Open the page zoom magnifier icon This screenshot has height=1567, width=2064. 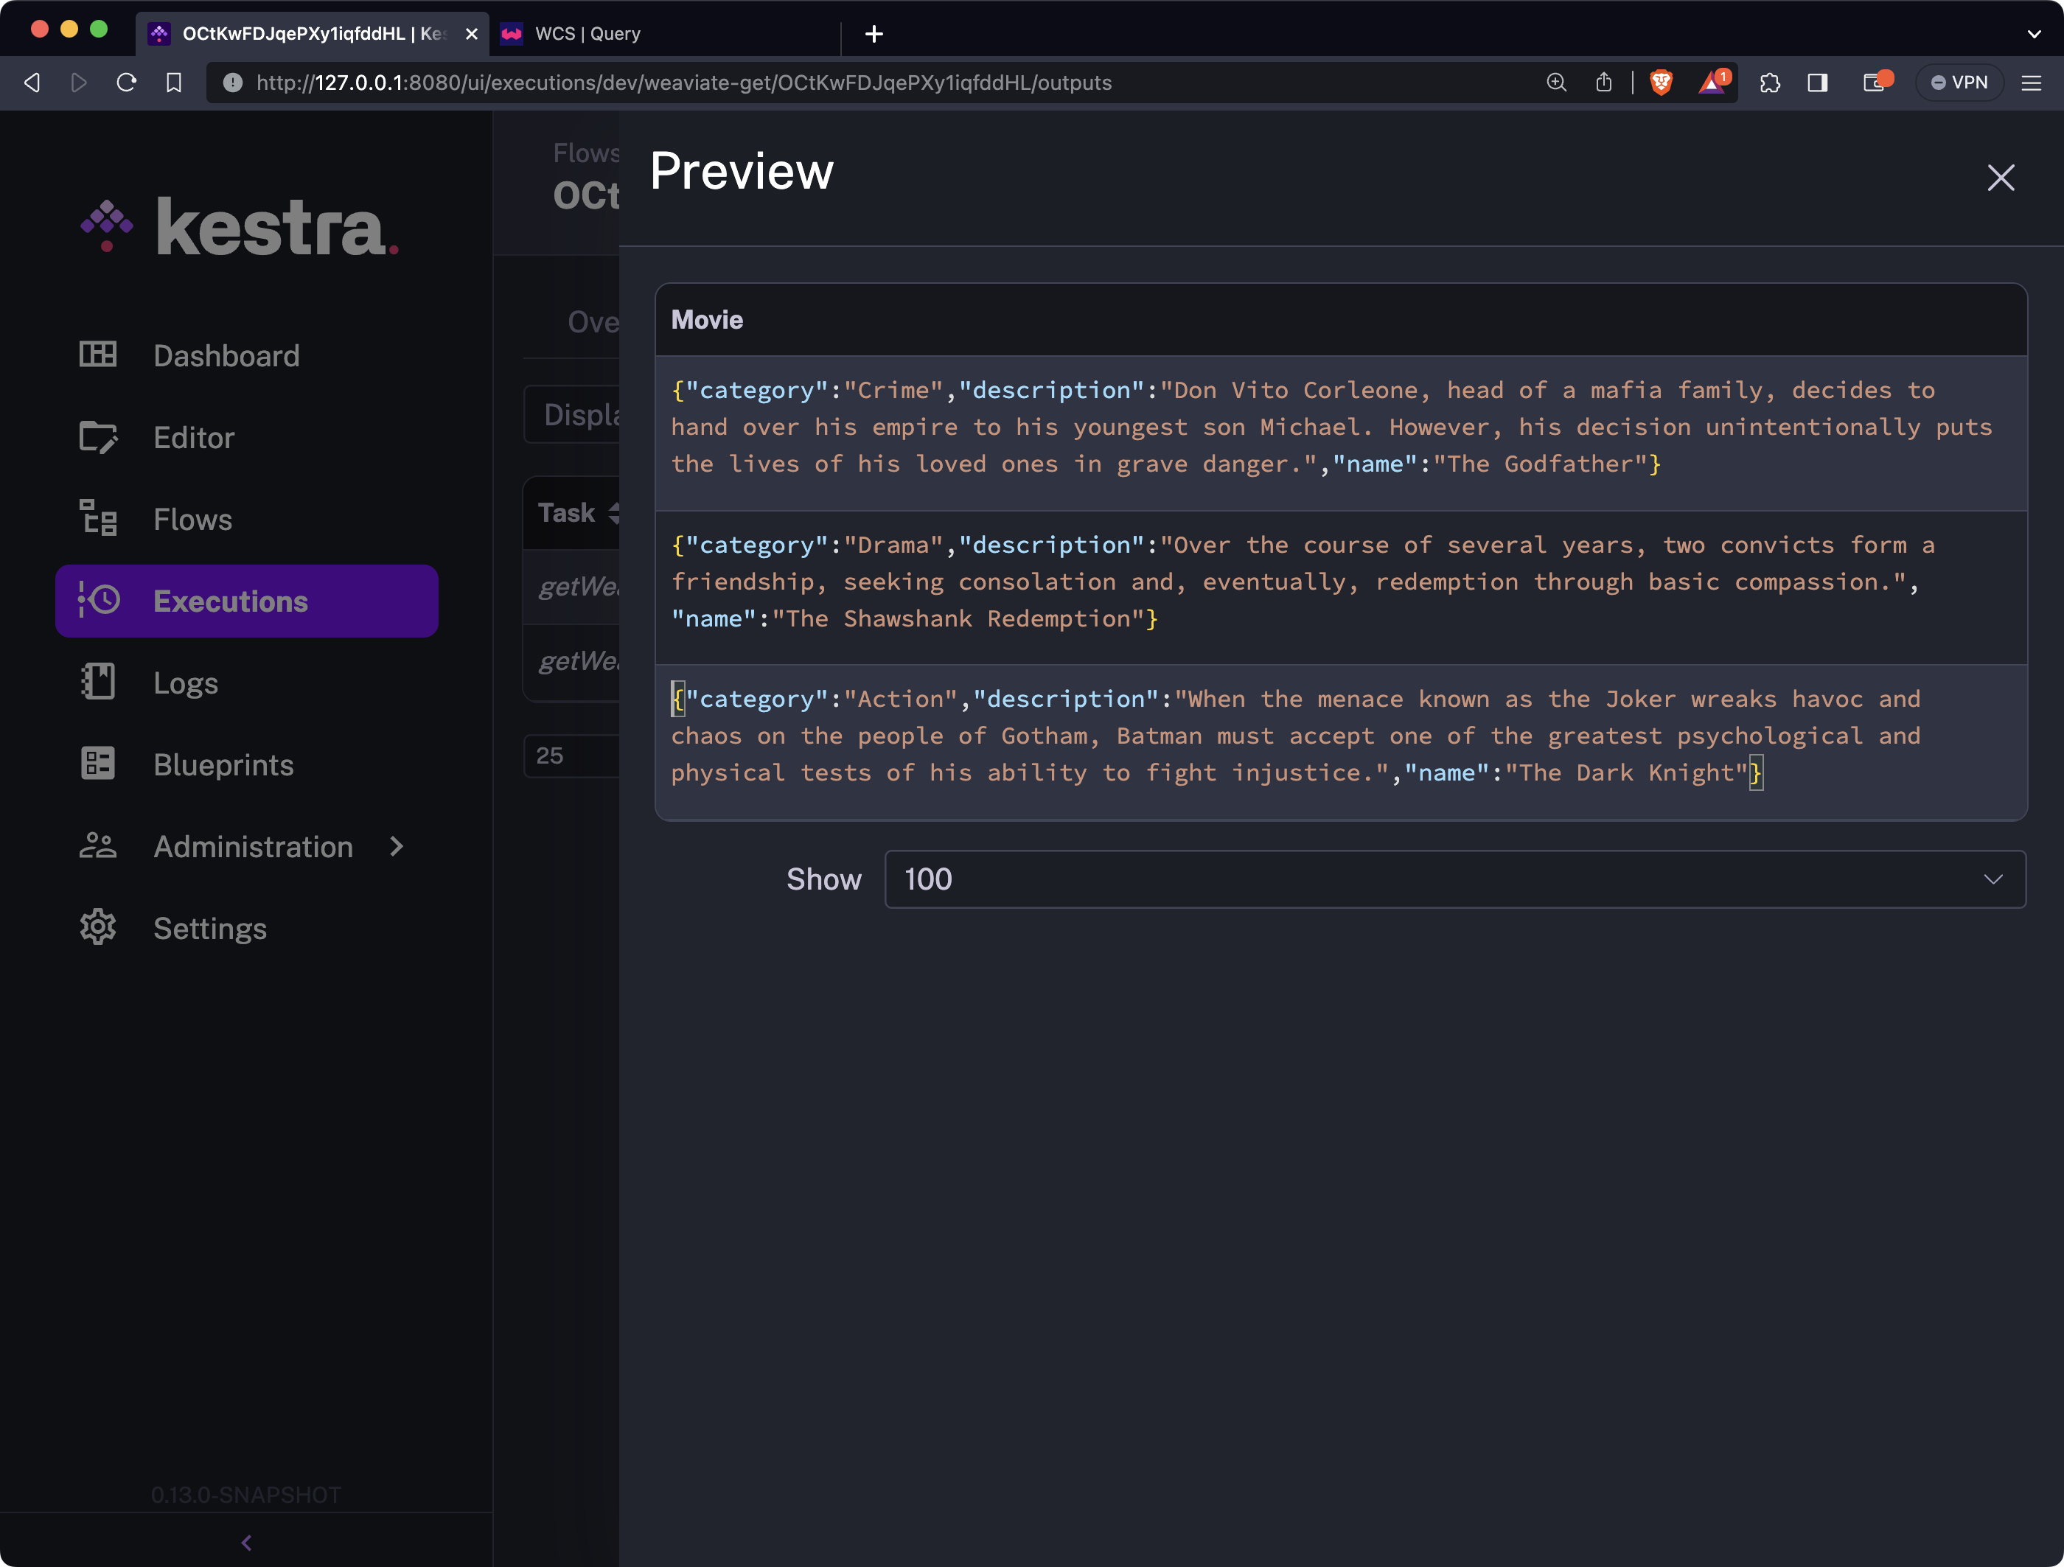1556,82
